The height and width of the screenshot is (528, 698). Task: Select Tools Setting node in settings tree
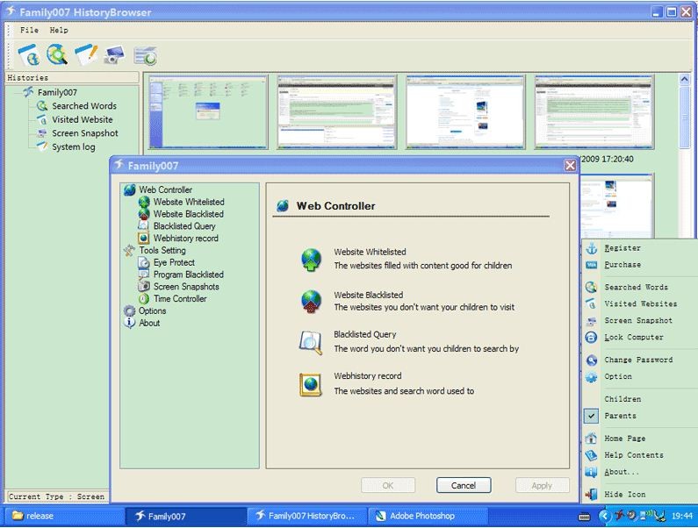pos(162,250)
